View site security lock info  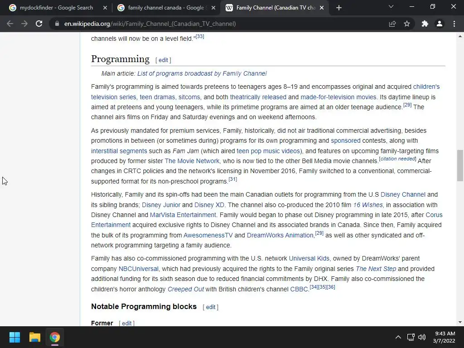pos(57,24)
